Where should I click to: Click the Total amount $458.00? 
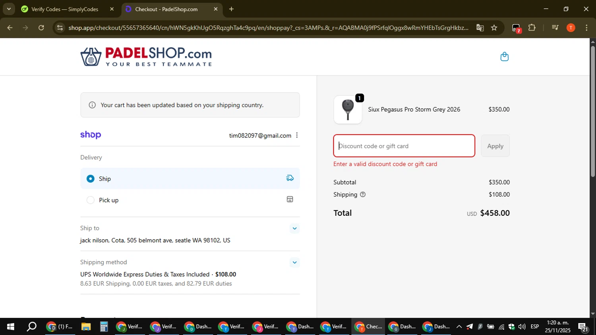(x=495, y=213)
